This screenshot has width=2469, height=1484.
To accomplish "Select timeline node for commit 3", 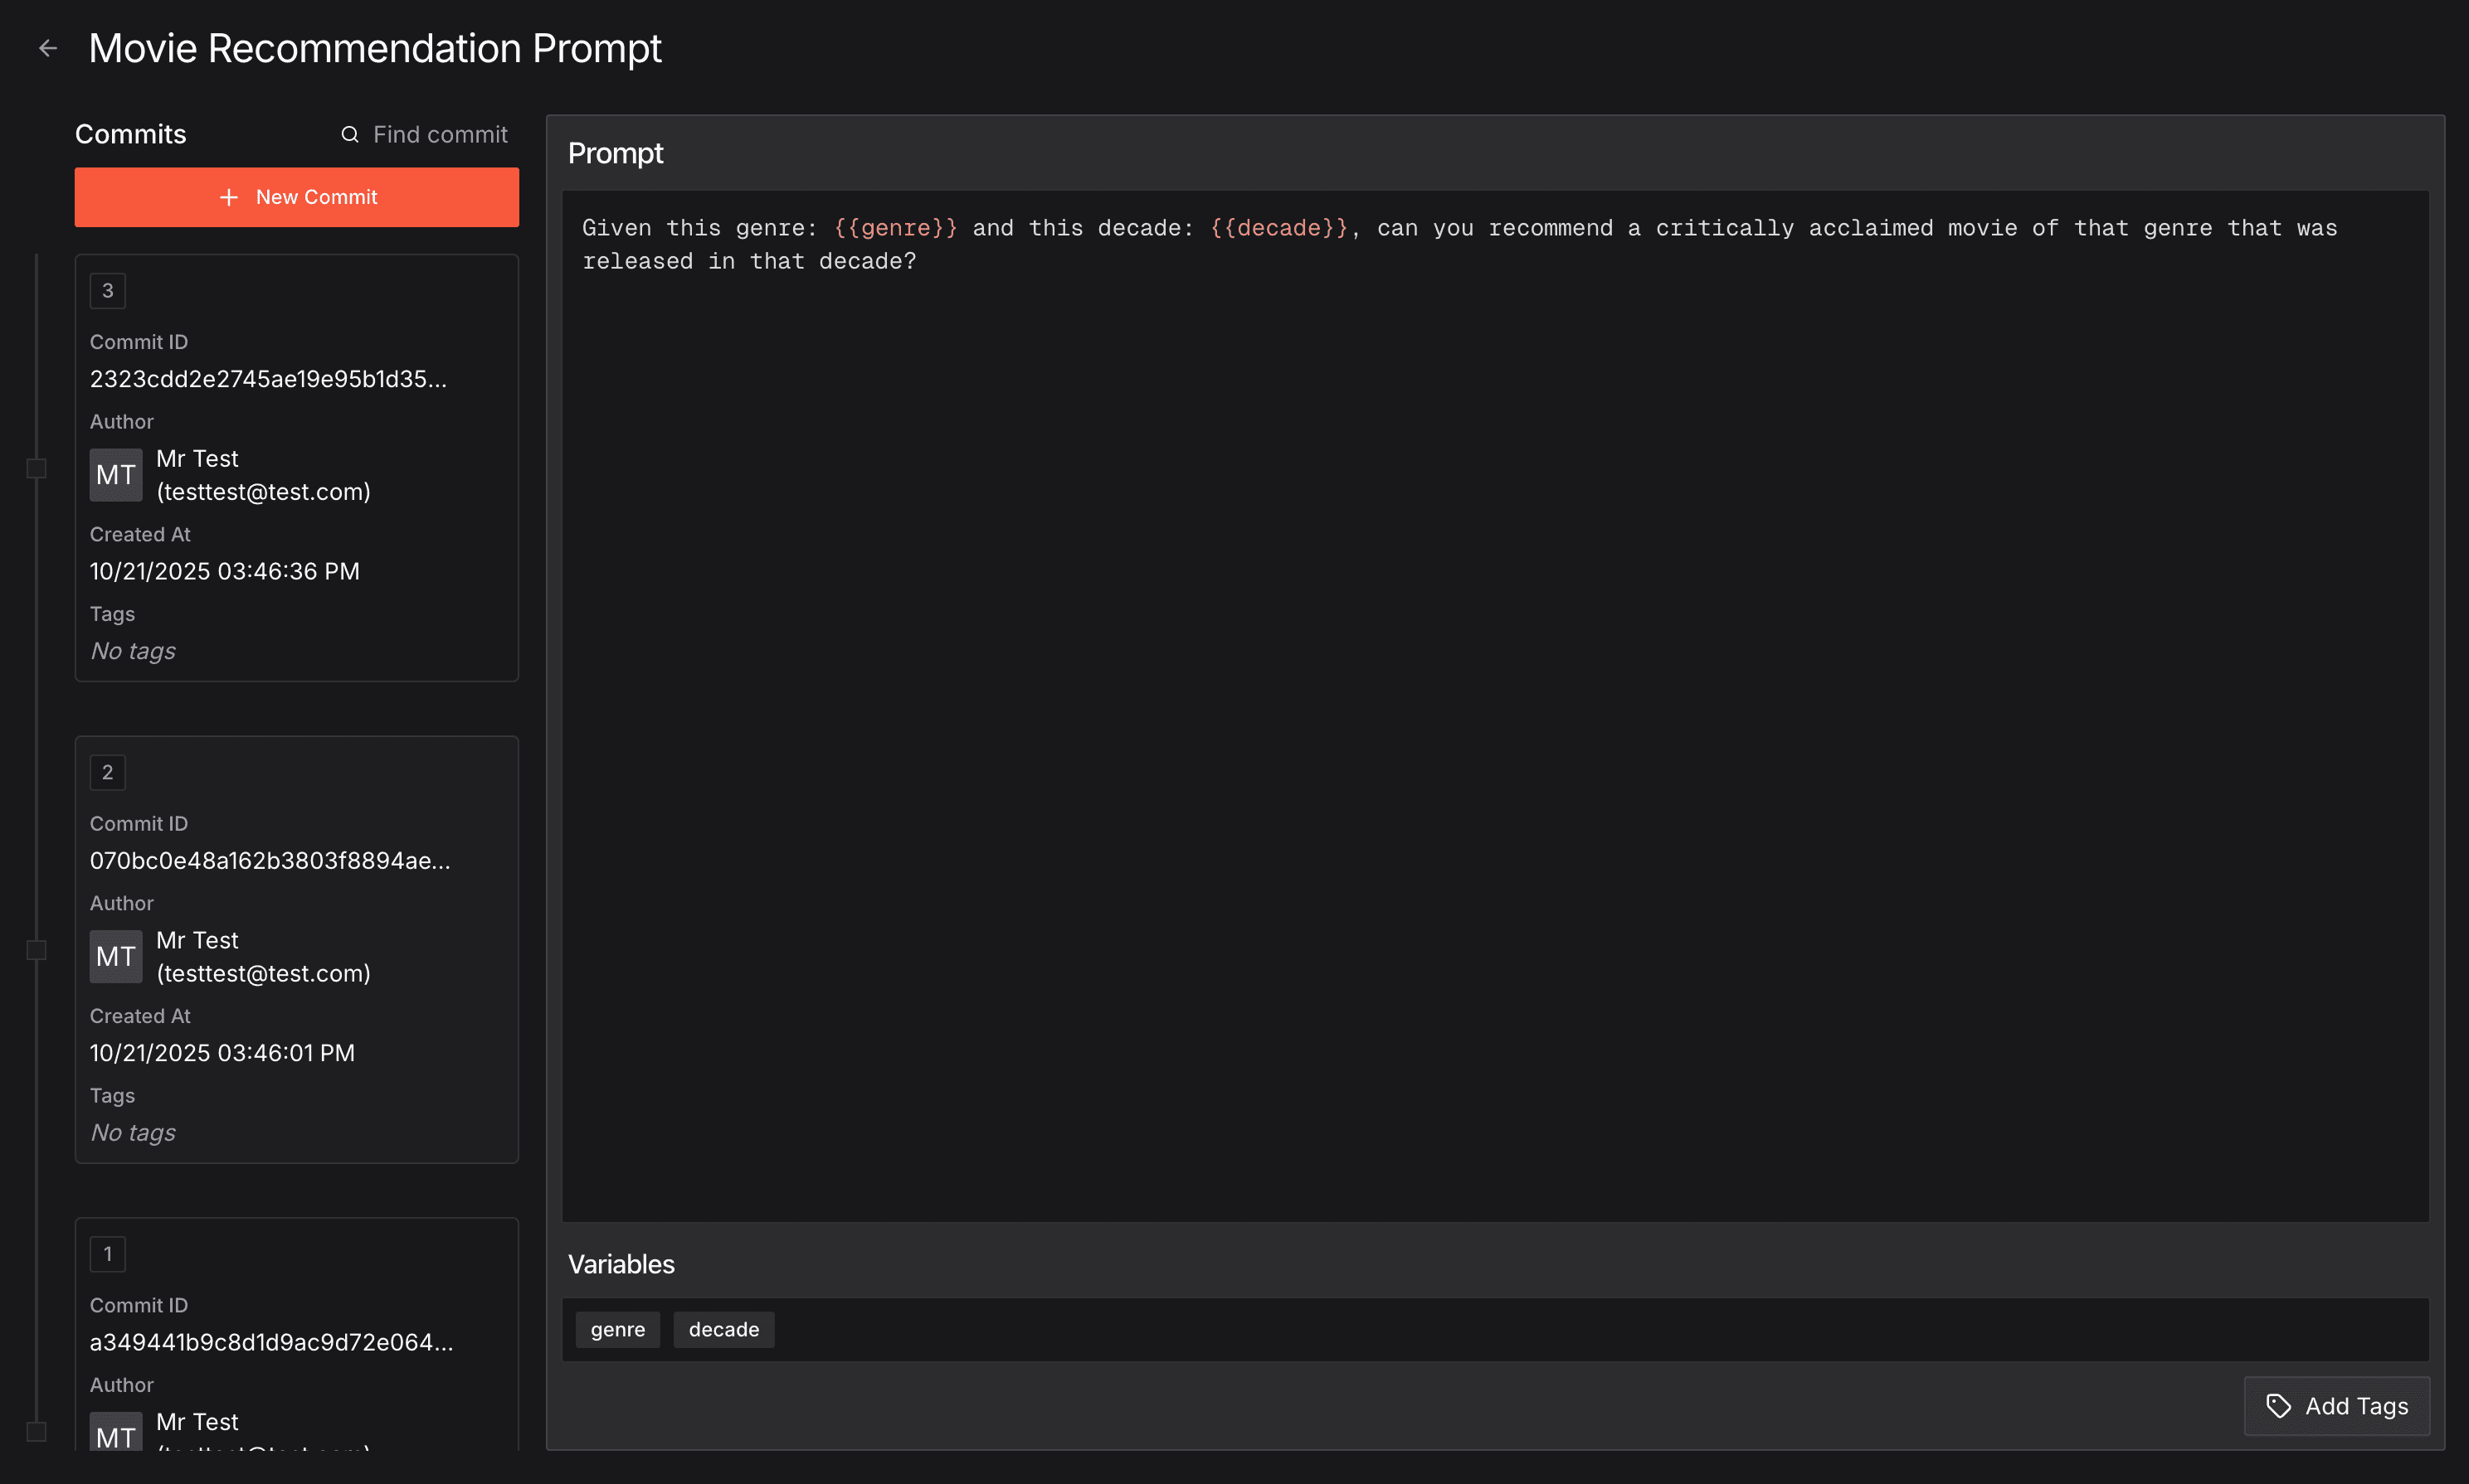I will 37,468.
